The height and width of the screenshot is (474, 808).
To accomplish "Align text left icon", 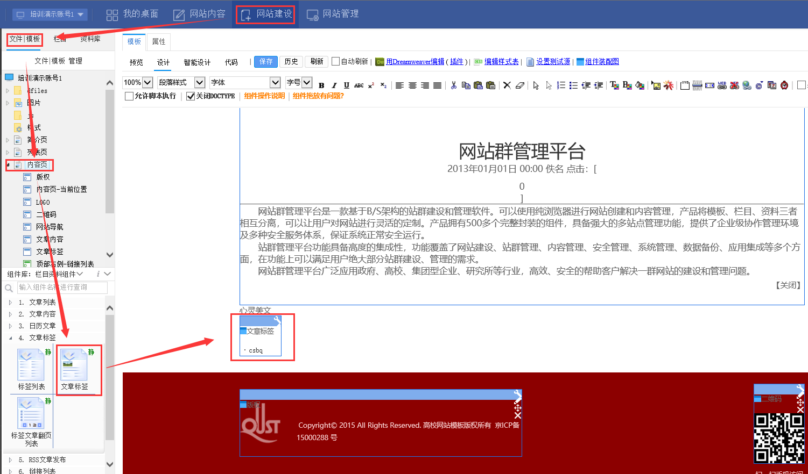I will point(399,85).
